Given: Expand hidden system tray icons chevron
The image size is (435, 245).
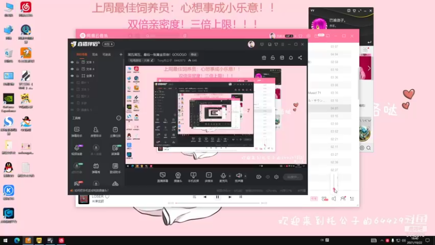Looking at the screenshot, I should (382, 240).
